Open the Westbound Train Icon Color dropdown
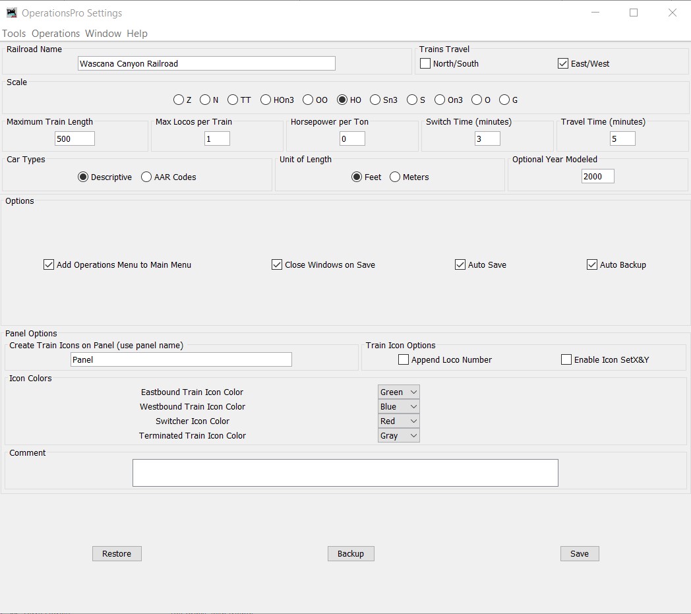 (x=398, y=406)
